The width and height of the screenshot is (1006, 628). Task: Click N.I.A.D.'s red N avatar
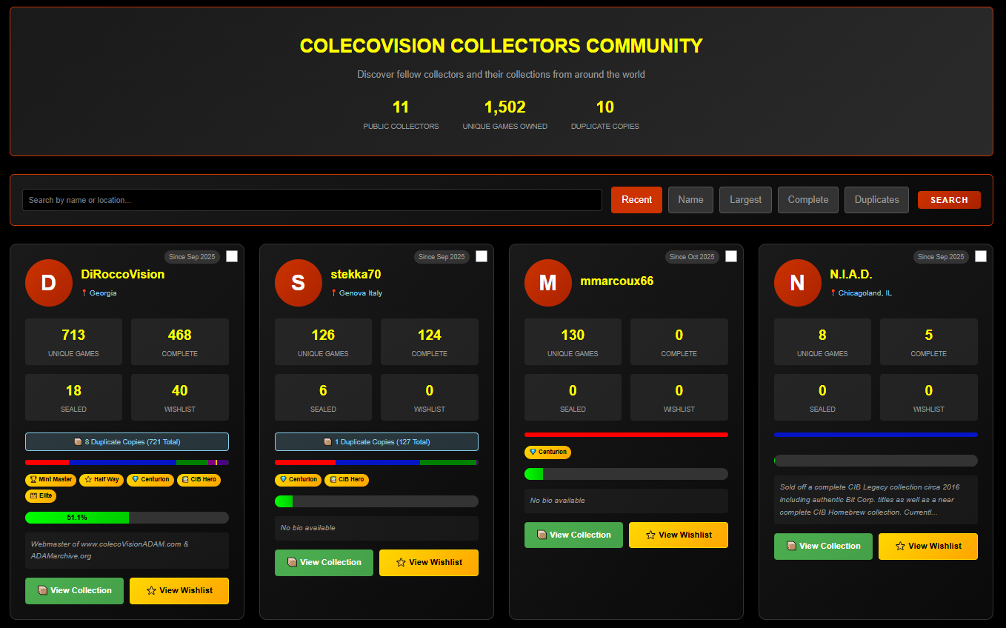[x=797, y=283]
